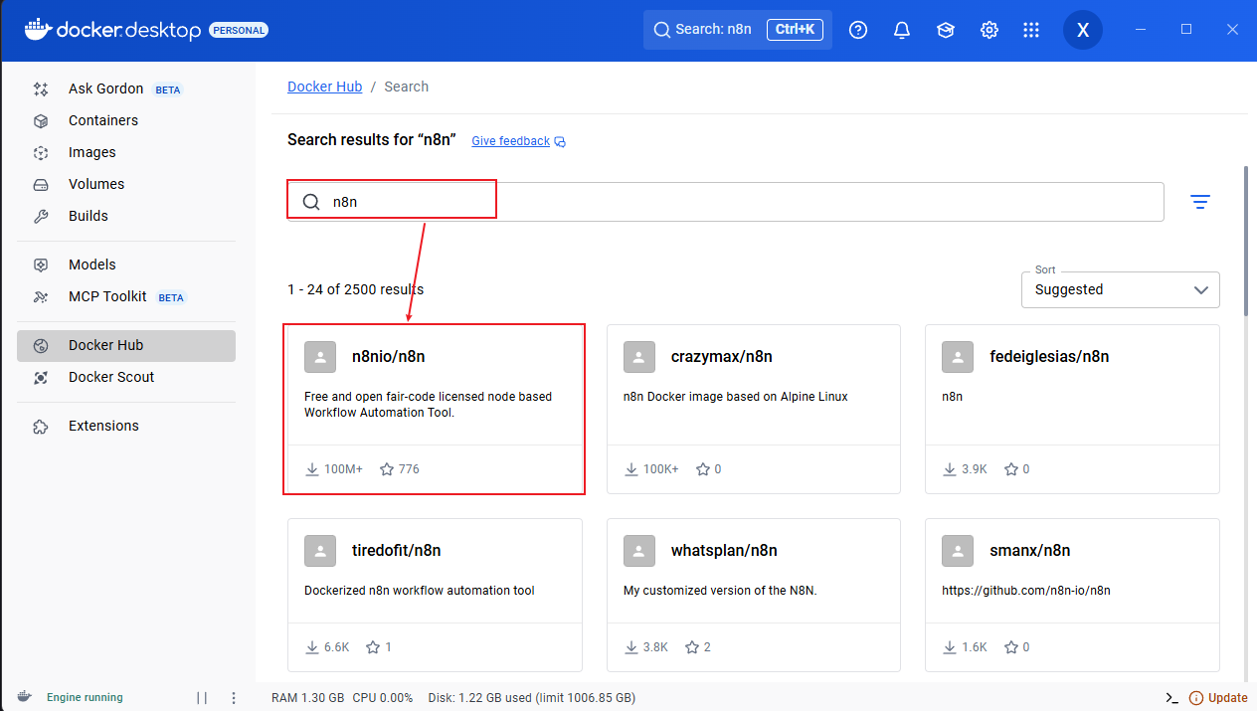Select Containers in the sidebar

[126, 120]
